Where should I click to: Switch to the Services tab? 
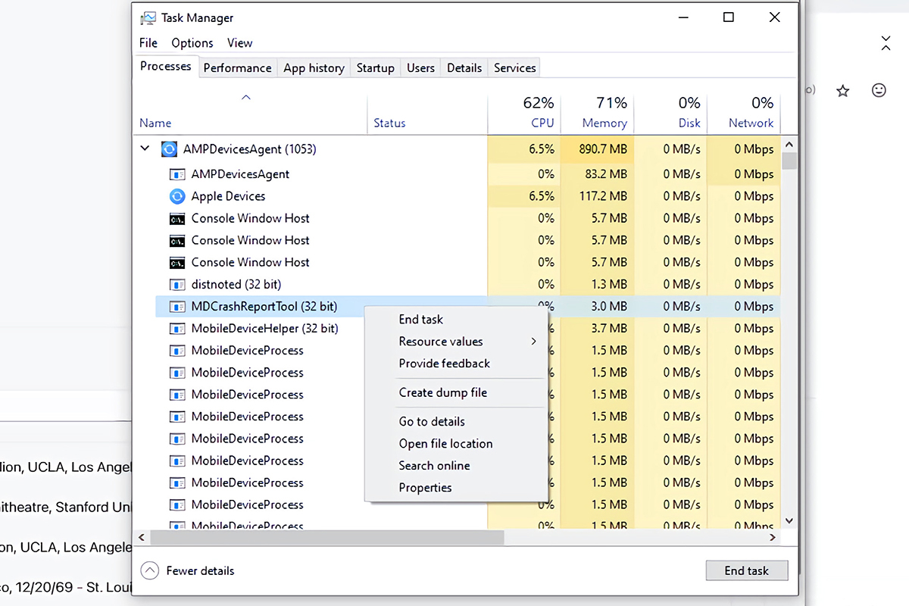pyautogui.click(x=515, y=67)
